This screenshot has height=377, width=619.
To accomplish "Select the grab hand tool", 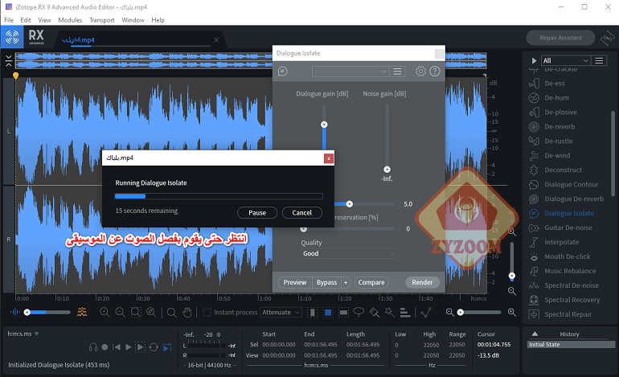I will 187,312.
